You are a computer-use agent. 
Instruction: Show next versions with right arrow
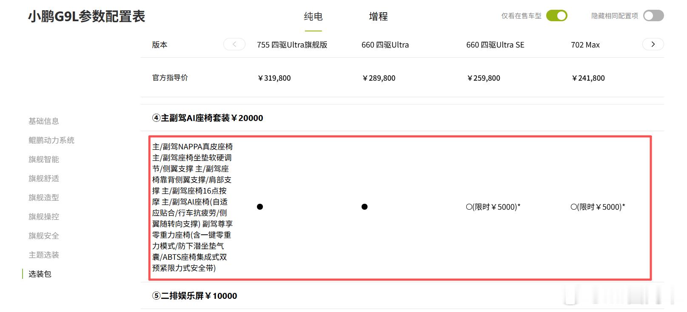point(653,44)
